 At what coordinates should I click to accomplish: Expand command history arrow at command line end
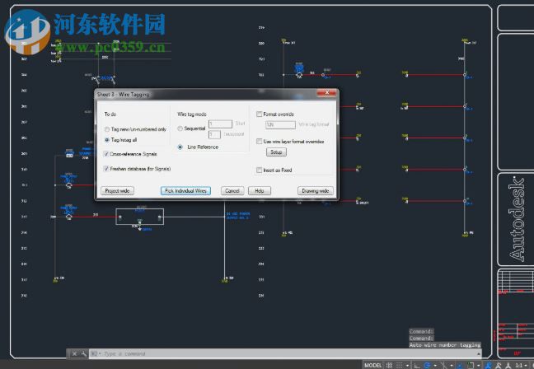coord(479,354)
